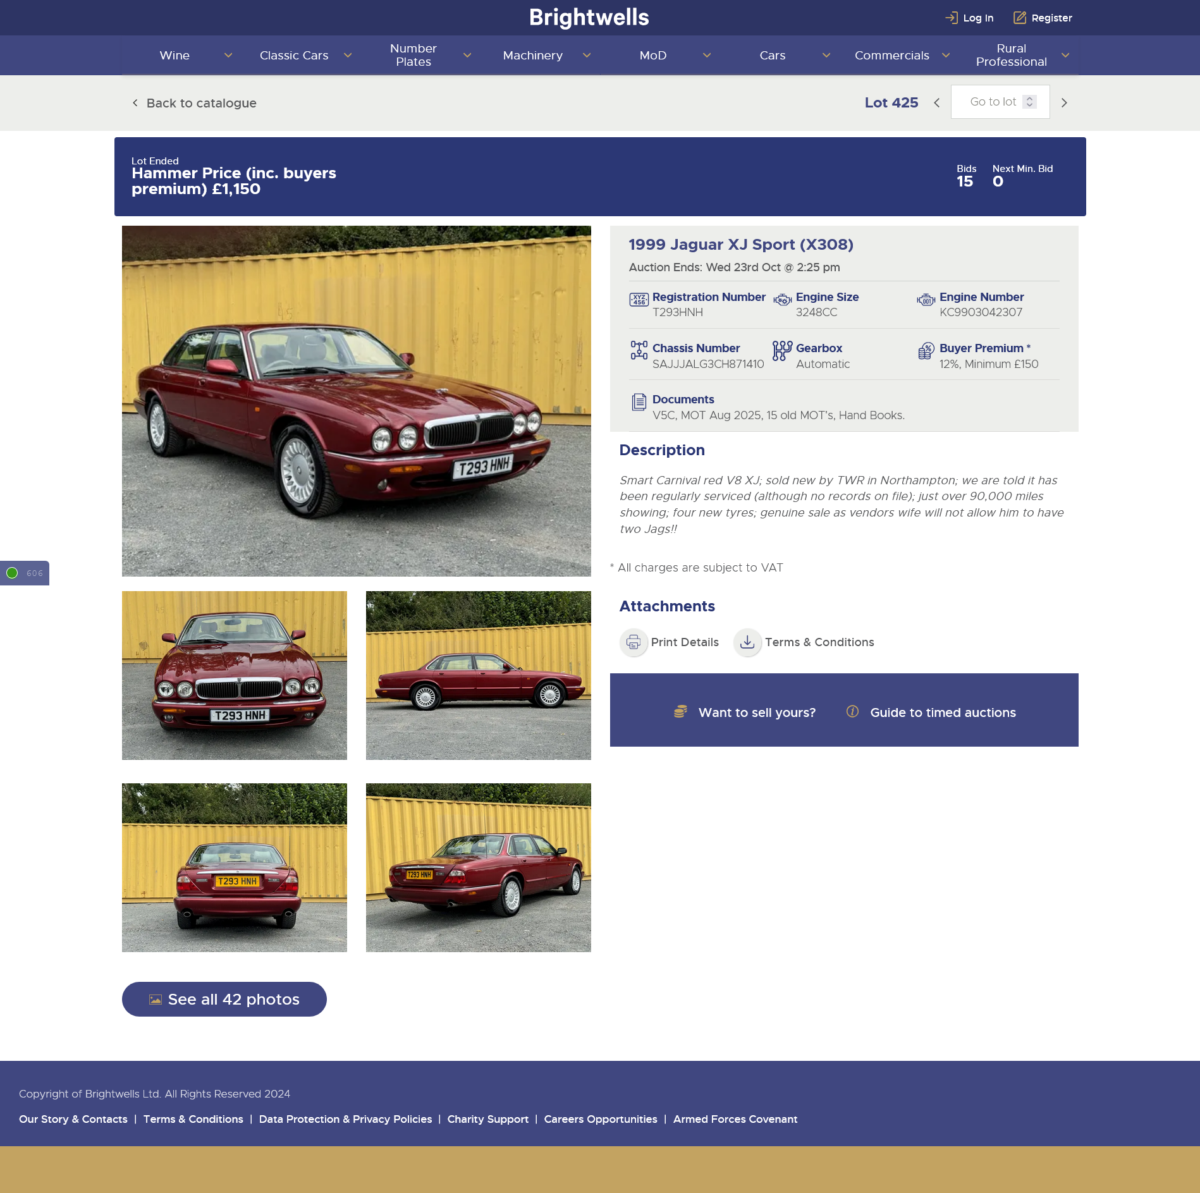Click the Print Details printer icon
Screen dimensions: 1200x1193
click(x=634, y=642)
